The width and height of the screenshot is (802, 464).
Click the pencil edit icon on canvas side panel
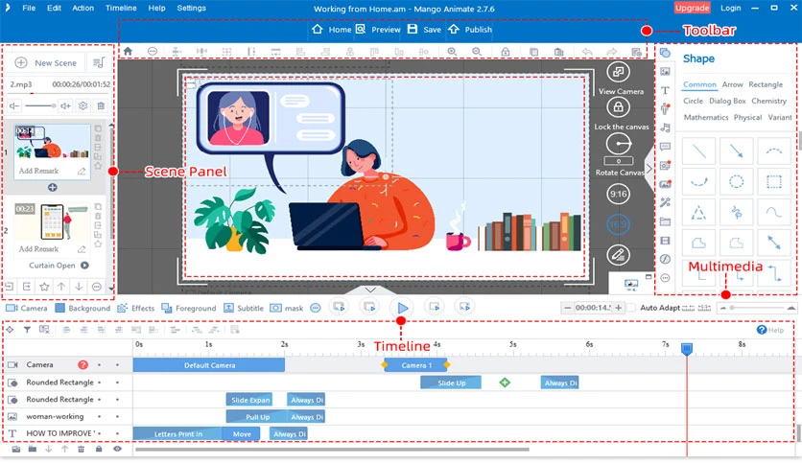(x=619, y=255)
